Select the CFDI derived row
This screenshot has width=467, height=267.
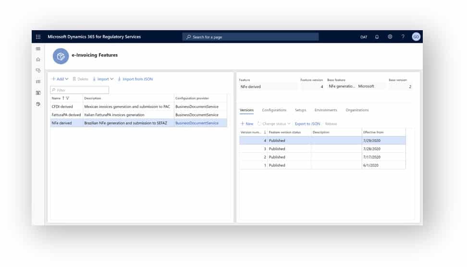(138, 106)
